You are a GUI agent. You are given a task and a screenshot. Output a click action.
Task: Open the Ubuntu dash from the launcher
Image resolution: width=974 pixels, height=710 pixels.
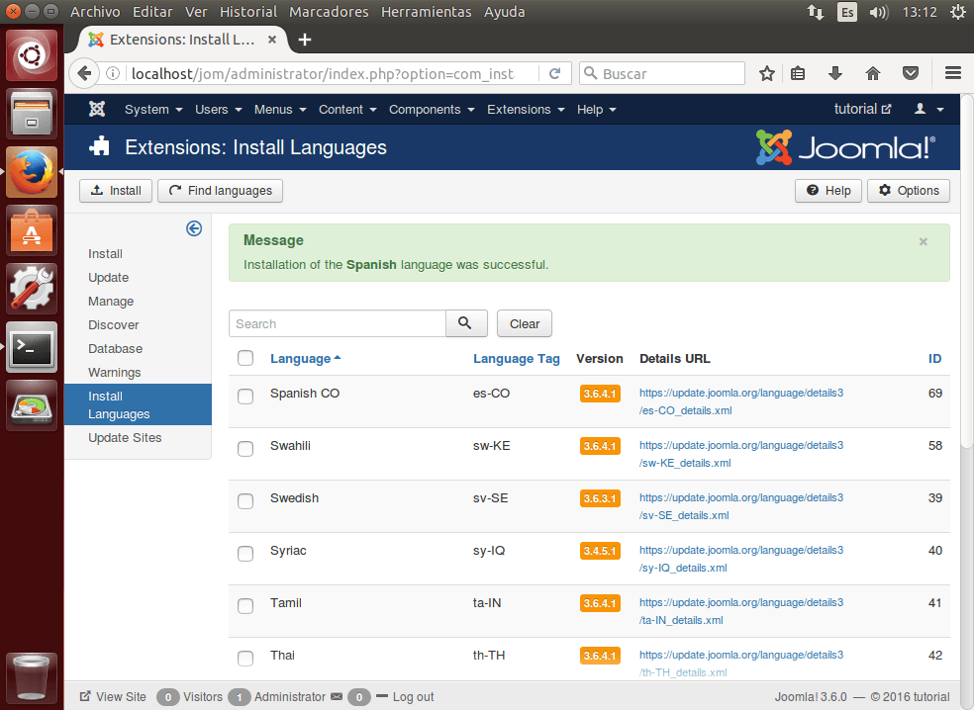coord(32,55)
